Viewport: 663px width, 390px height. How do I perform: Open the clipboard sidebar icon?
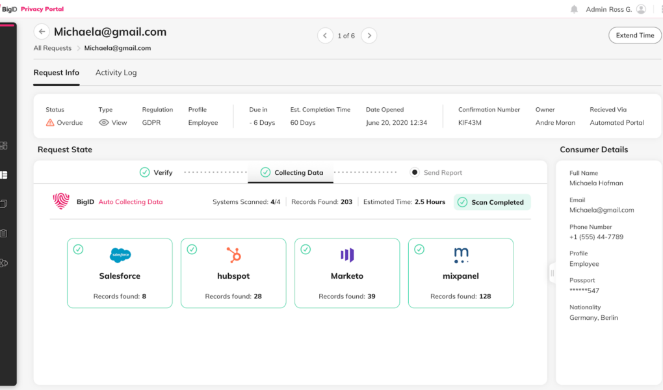(4, 233)
